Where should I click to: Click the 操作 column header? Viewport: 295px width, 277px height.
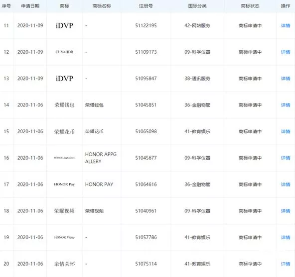(286, 6)
